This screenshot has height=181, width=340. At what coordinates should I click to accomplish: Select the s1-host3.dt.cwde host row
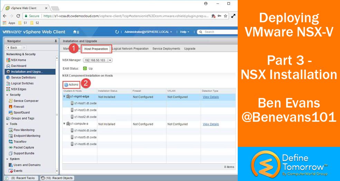click(149, 110)
